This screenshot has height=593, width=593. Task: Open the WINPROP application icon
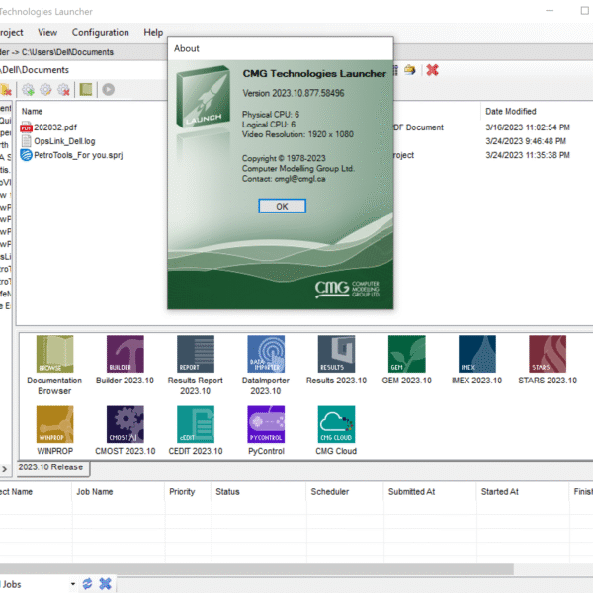54,424
